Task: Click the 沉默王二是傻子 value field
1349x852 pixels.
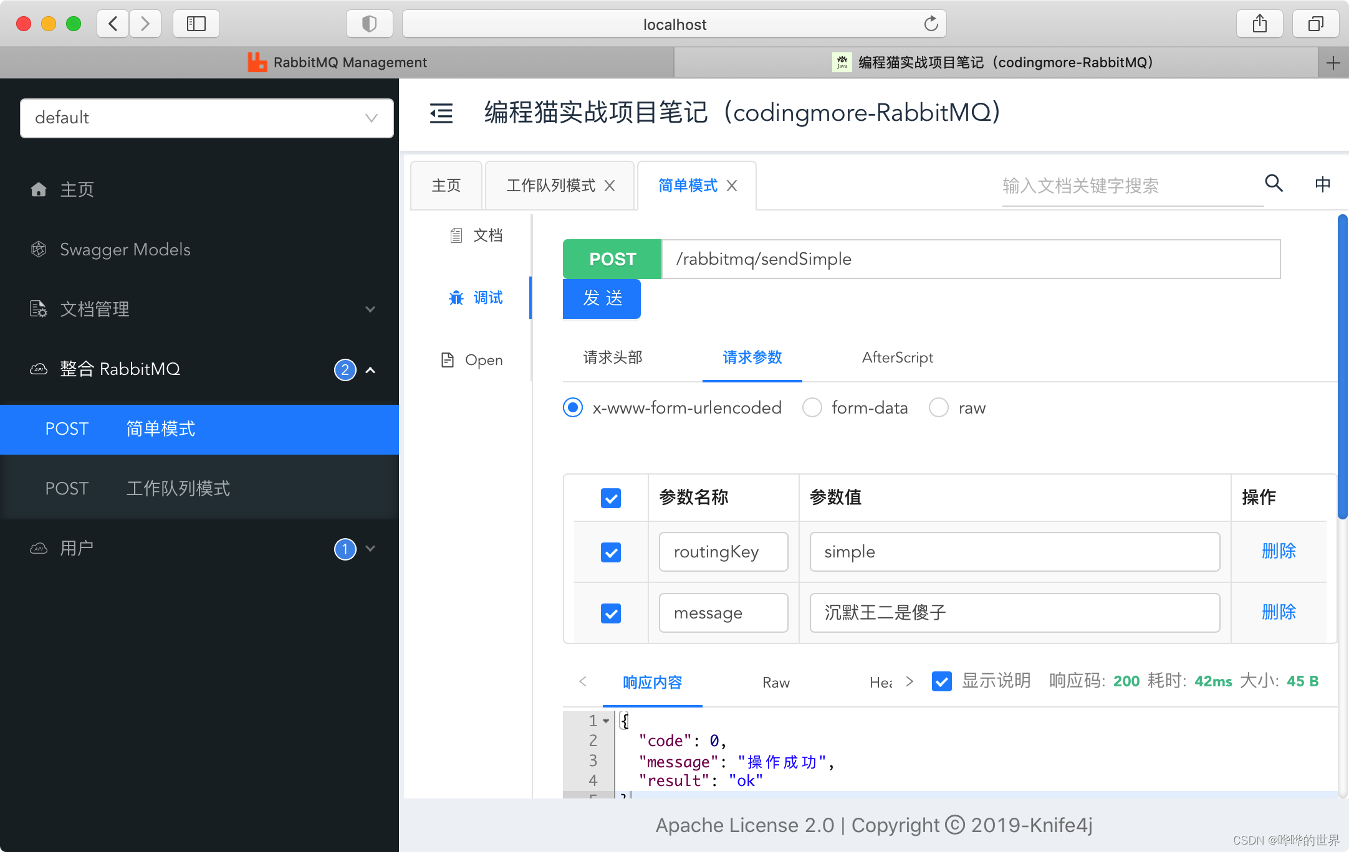Action: click(x=1014, y=613)
